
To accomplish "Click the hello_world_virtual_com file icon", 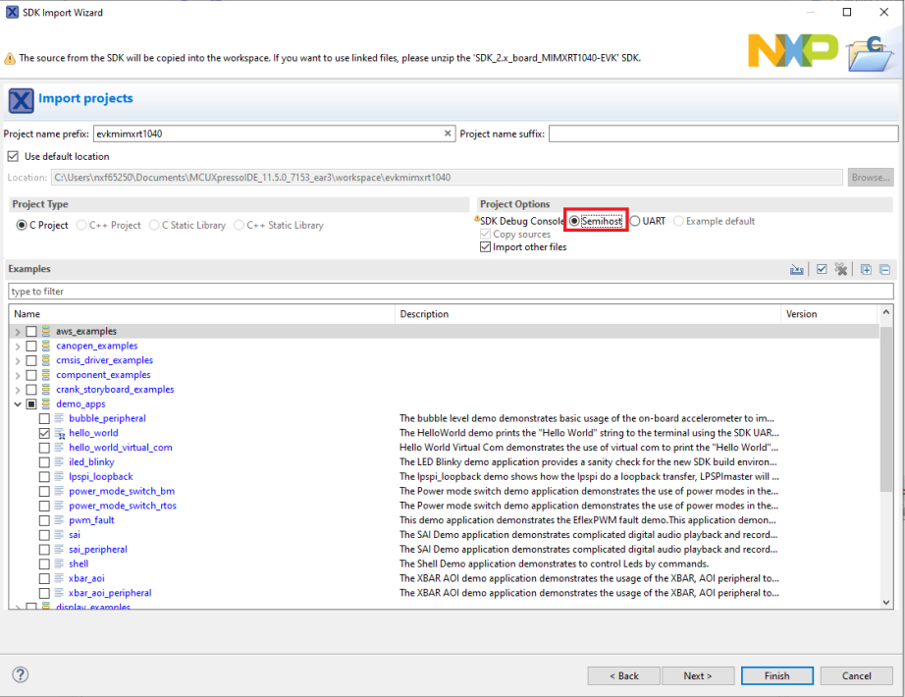I will (x=59, y=448).
